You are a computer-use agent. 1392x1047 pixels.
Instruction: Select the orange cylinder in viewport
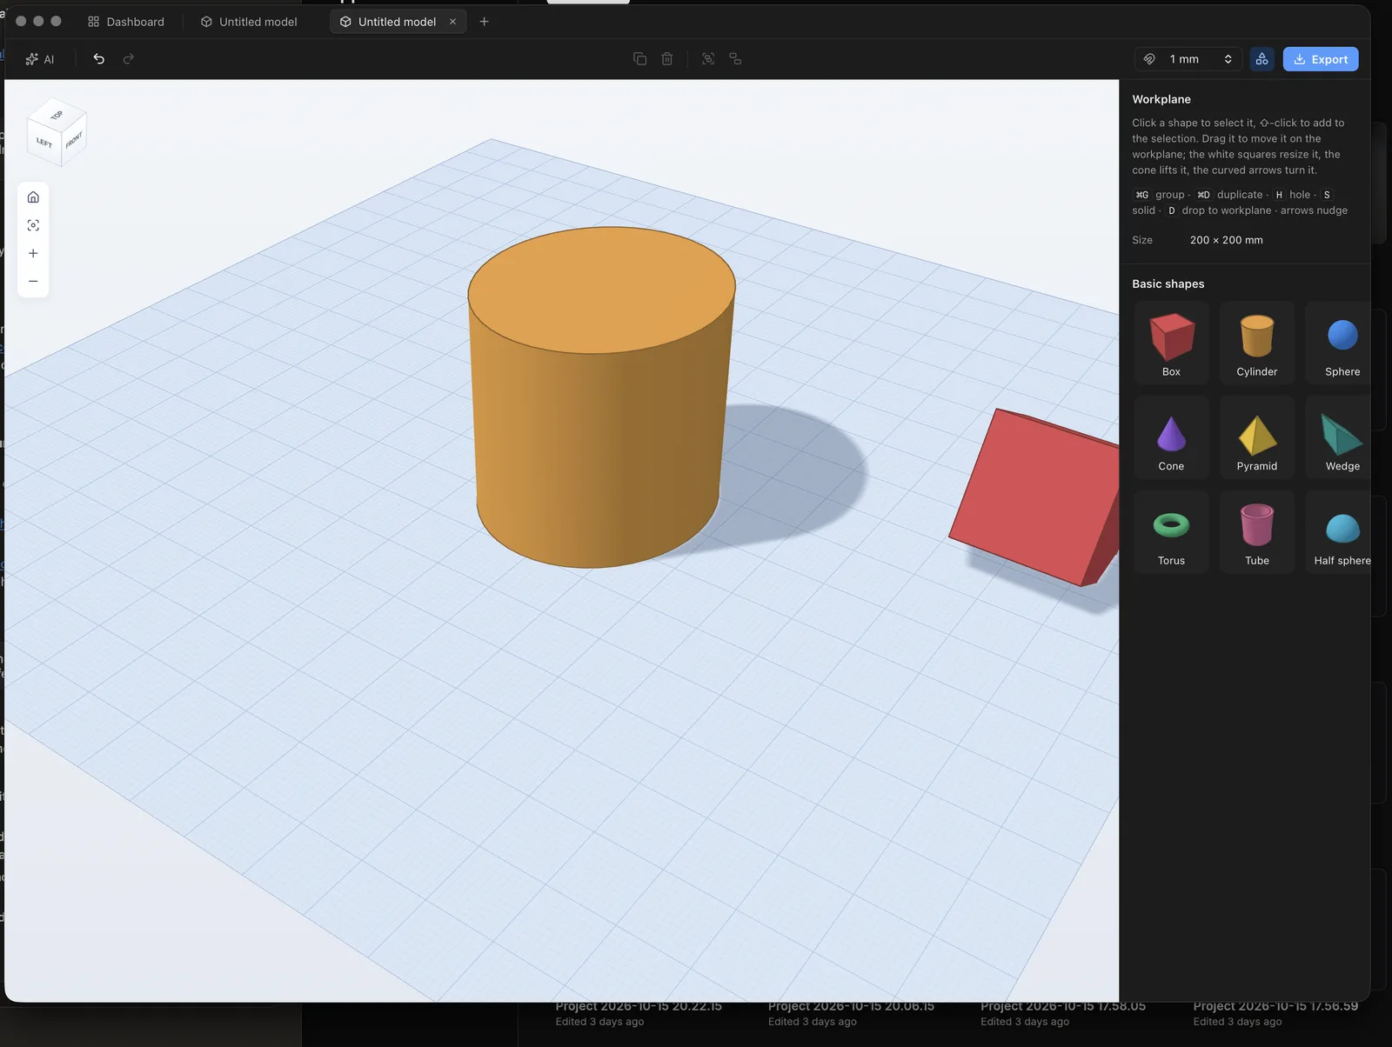pyautogui.click(x=600, y=417)
